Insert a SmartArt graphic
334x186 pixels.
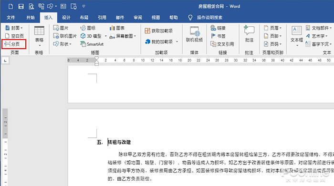[92, 44]
